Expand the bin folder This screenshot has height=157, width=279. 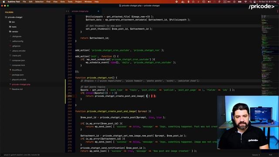click(x=13, y=22)
